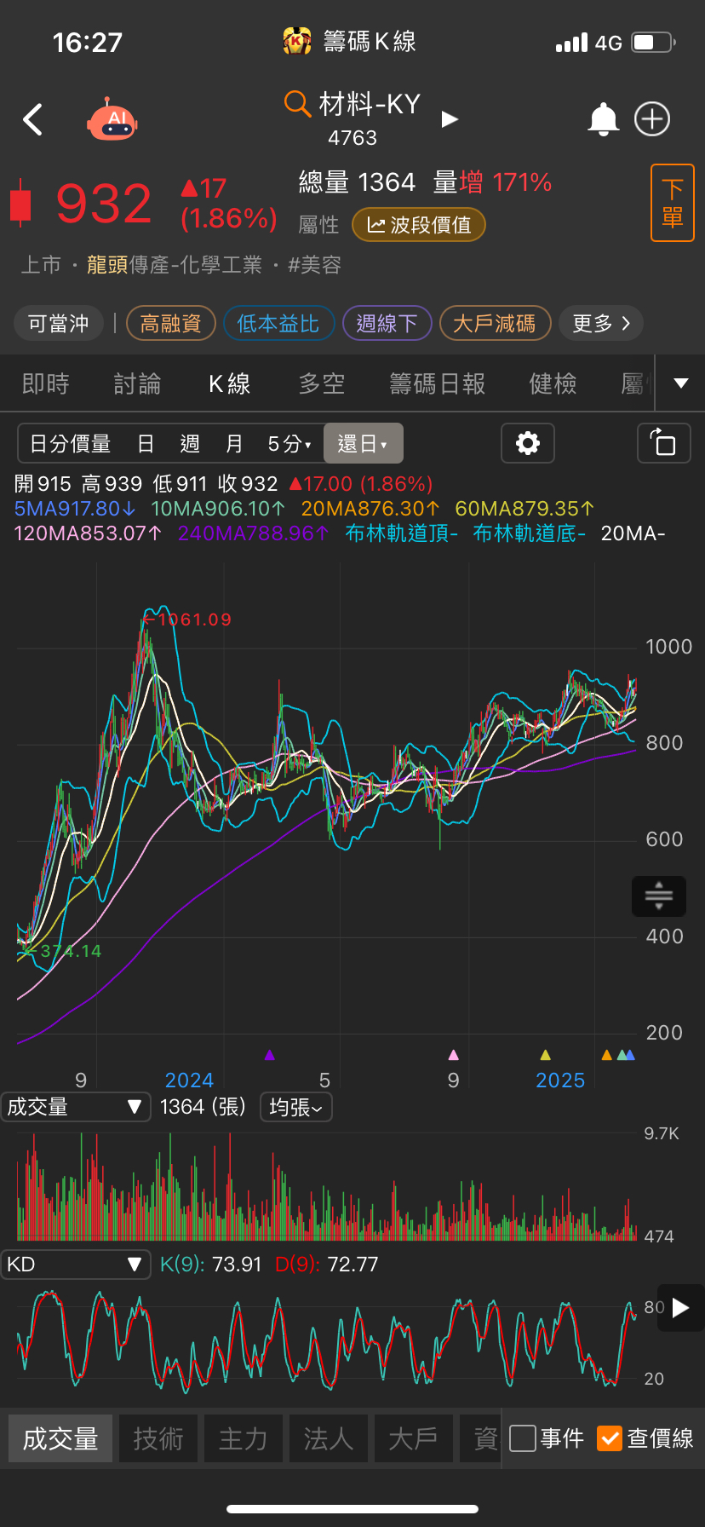
Task: Open the AI robot assistant
Action: [x=112, y=120]
